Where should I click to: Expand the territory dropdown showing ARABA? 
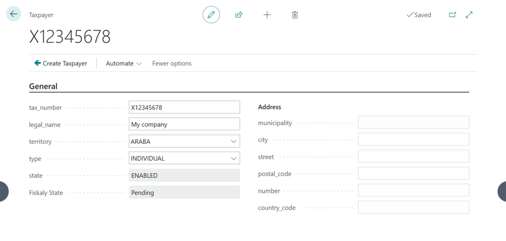click(234, 142)
